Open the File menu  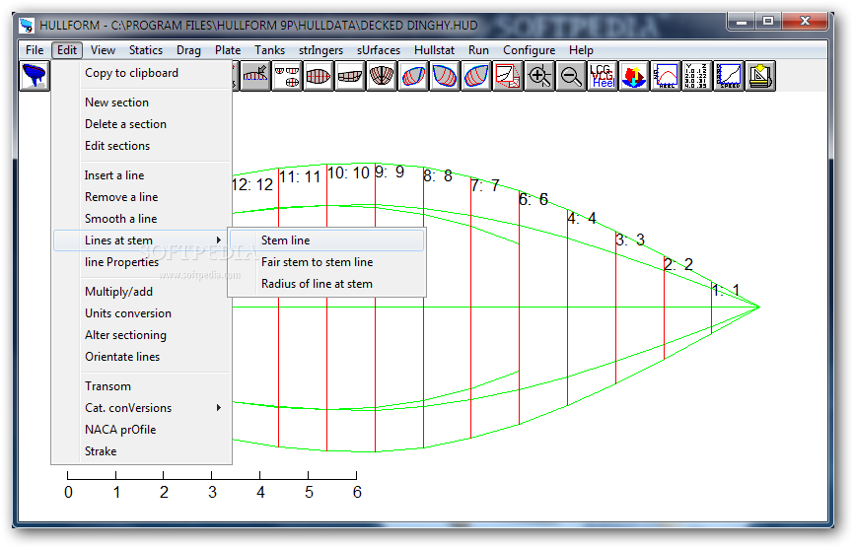pos(35,50)
